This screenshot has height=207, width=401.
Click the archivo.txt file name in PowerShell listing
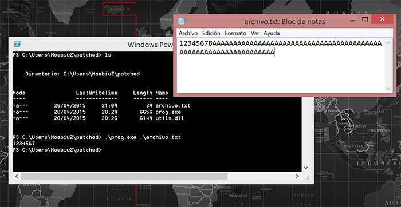click(x=173, y=106)
